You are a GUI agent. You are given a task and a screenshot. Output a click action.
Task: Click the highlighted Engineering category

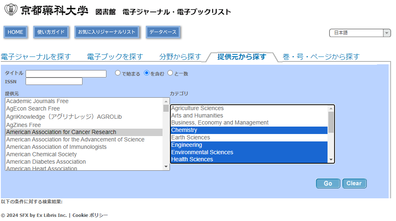coord(249,145)
